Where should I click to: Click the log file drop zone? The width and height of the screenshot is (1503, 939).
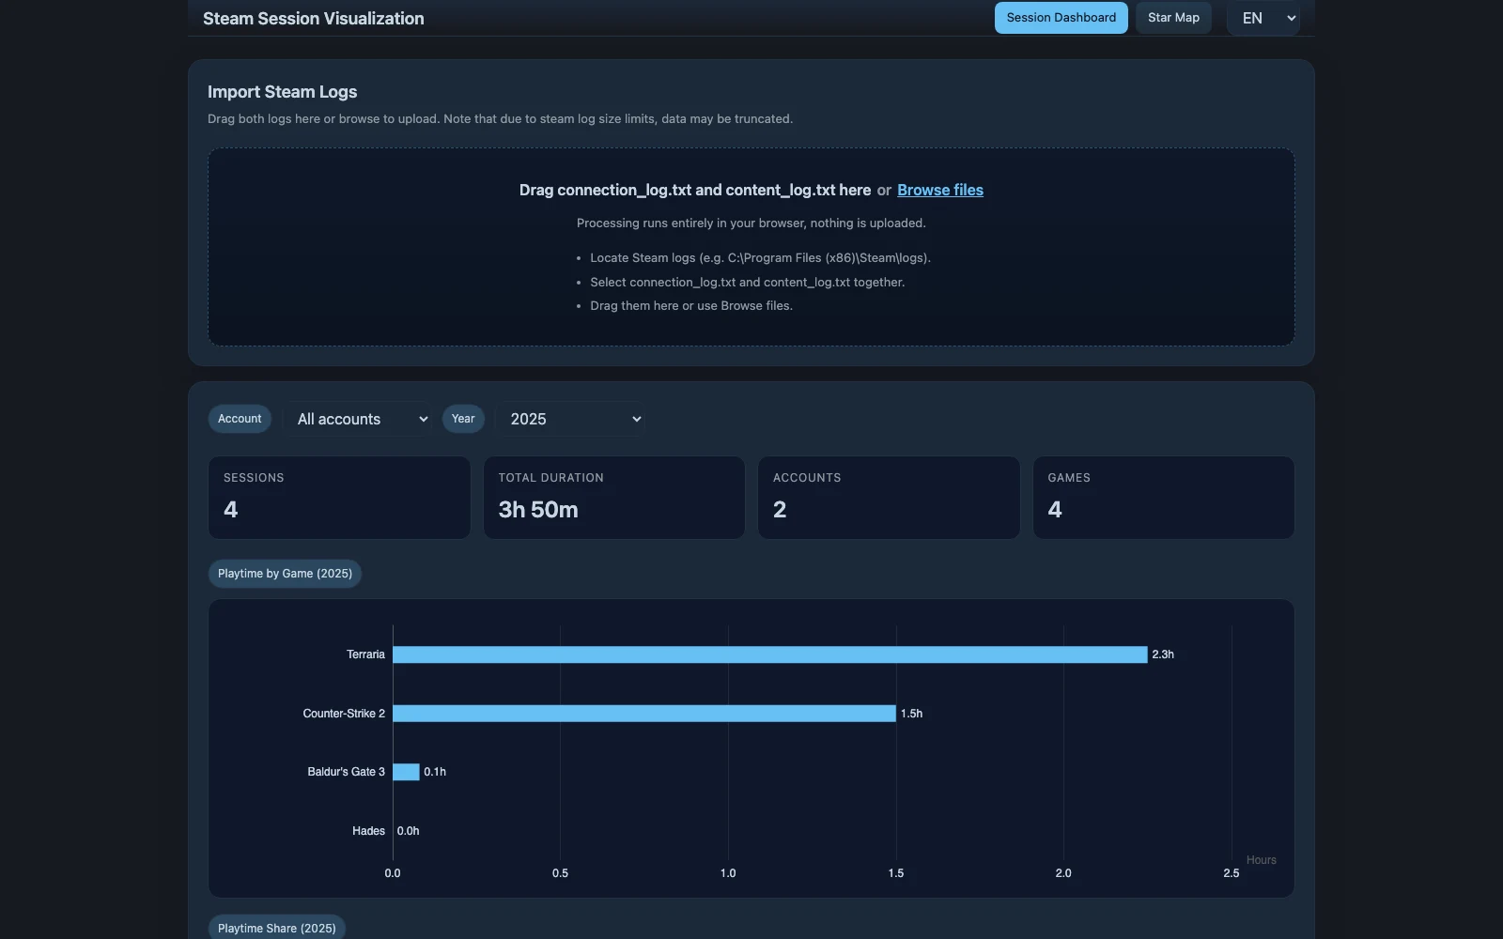pos(751,247)
